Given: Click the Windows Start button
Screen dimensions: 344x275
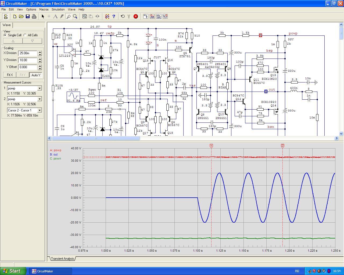Looking at the screenshot, I should pos(13,271).
